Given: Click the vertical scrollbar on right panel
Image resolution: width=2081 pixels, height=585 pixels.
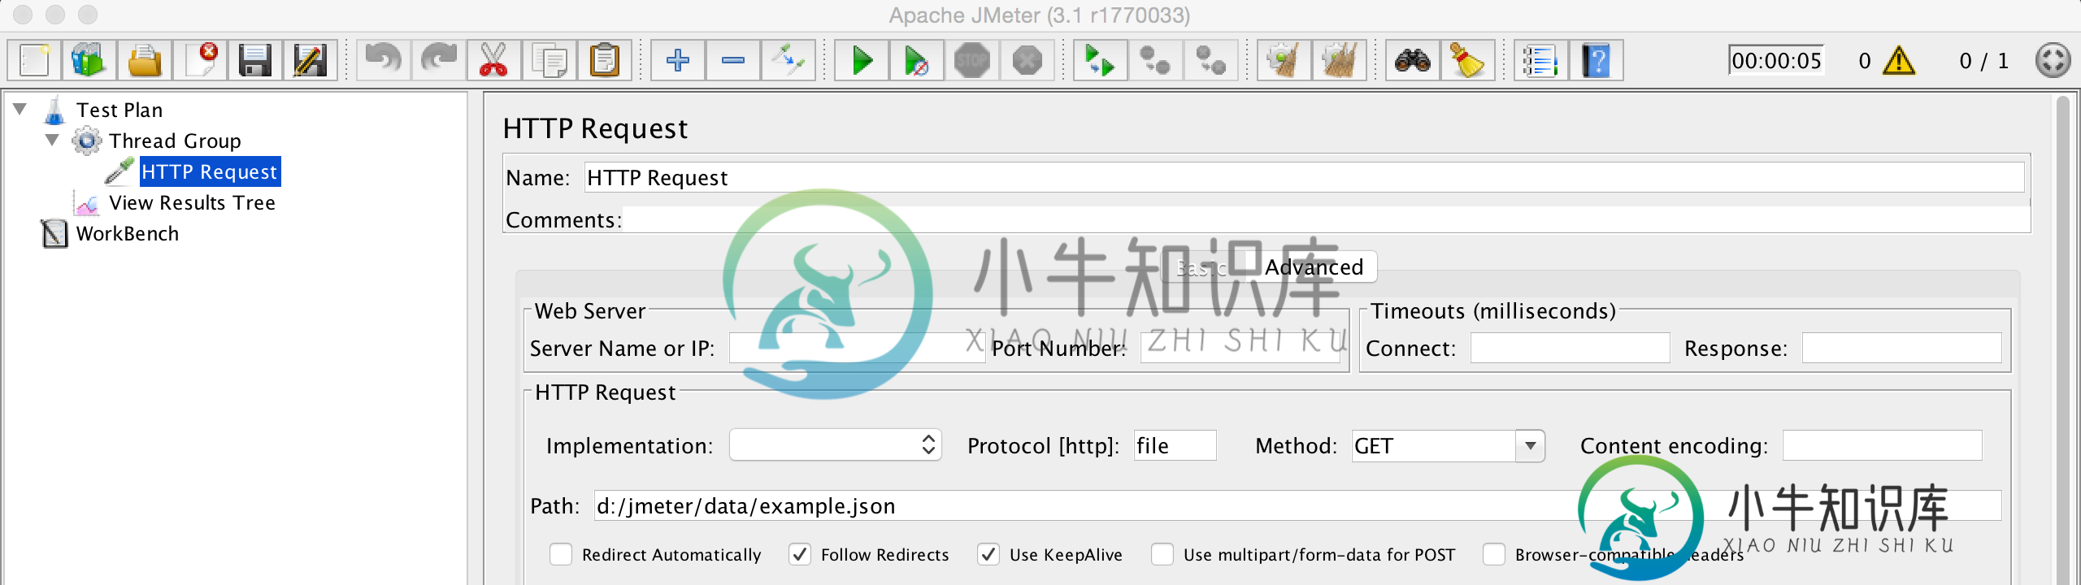Looking at the screenshot, I should coord(2062,341).
